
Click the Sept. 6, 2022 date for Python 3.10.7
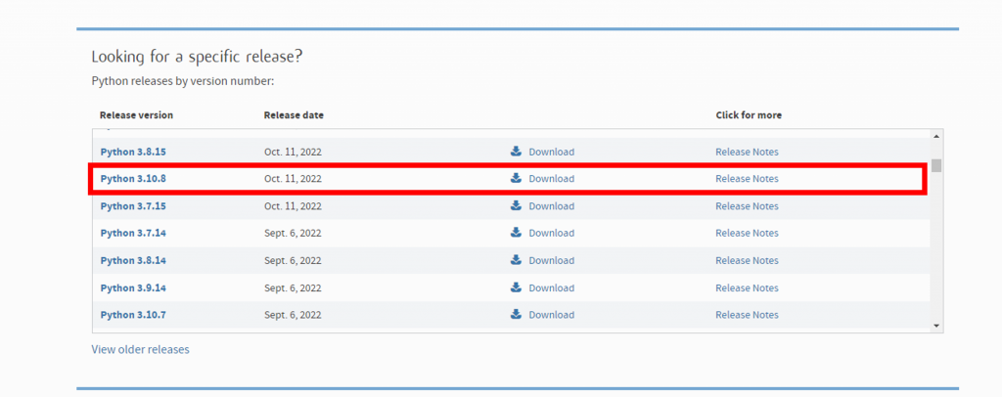[x=293, y=315]
